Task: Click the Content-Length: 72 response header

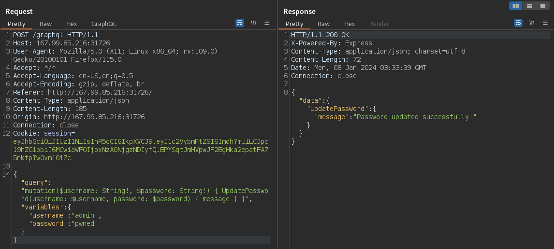Action: pos(326,60)
